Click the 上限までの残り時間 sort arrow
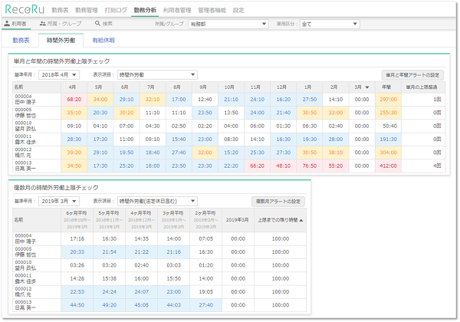 point(301,220)
